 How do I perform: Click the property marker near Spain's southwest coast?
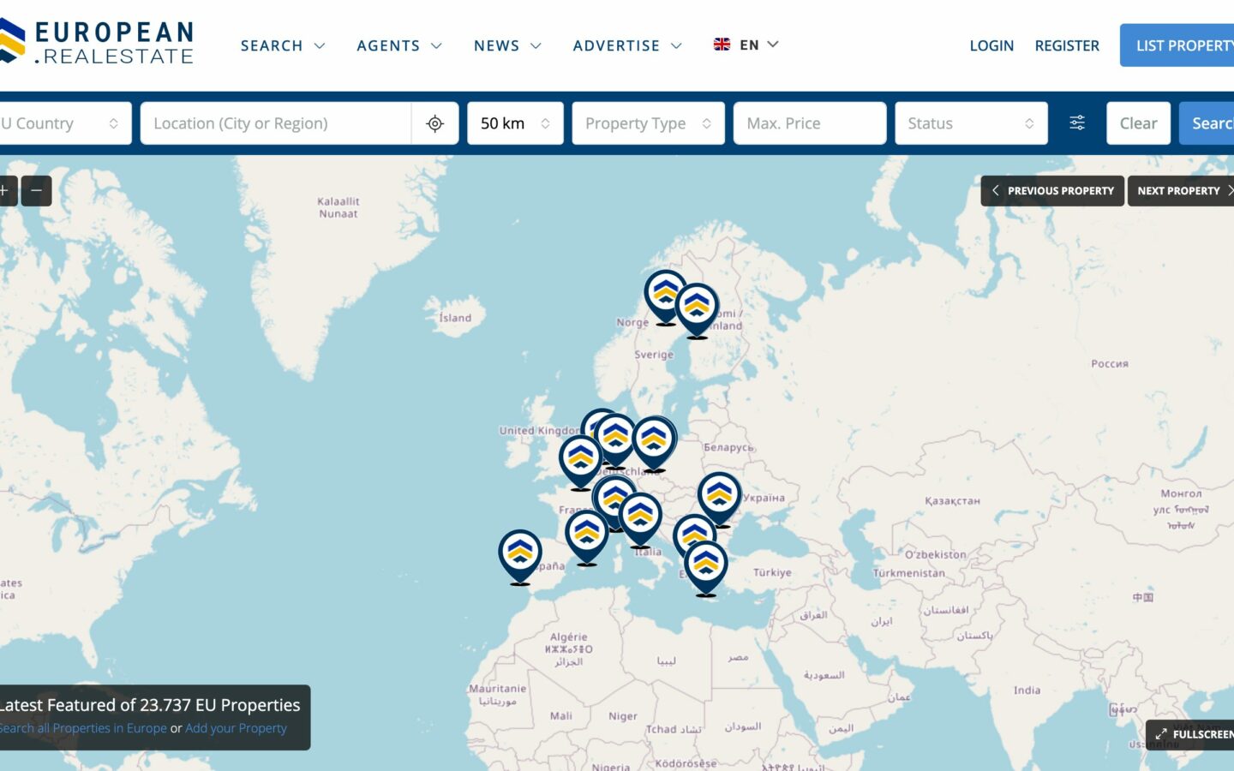click(520, 553)
